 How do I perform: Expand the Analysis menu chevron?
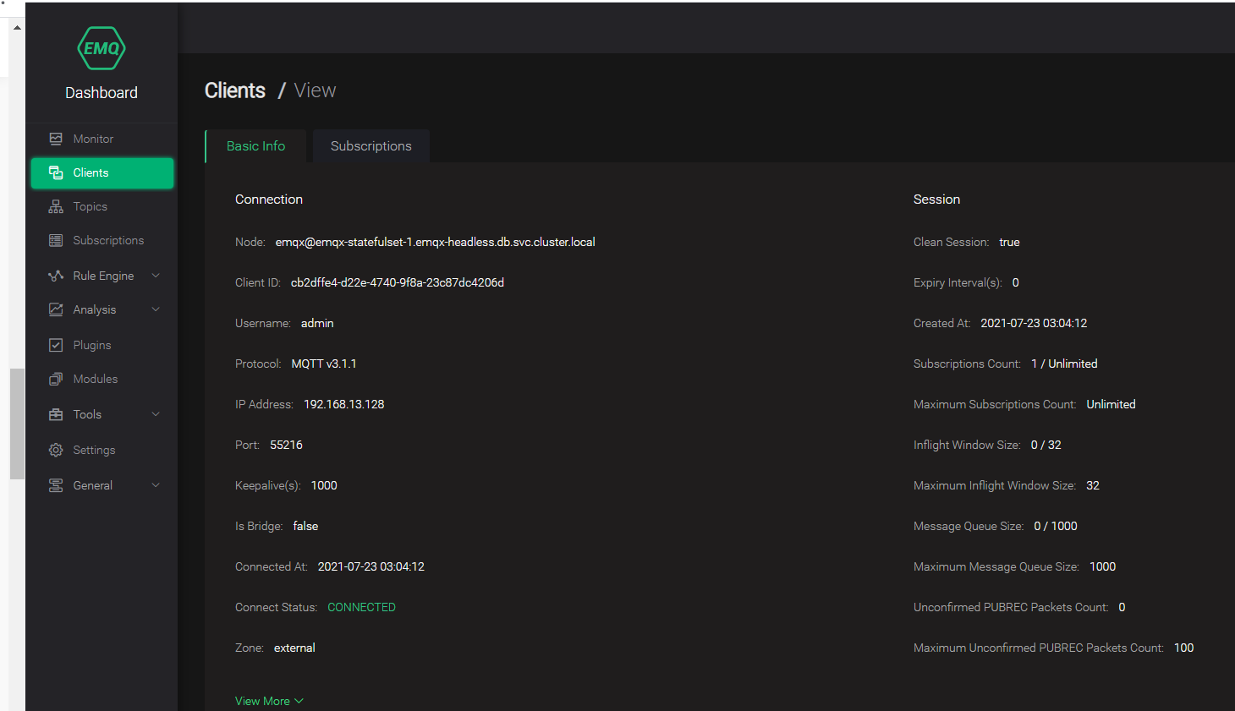(x=156, y=309)
